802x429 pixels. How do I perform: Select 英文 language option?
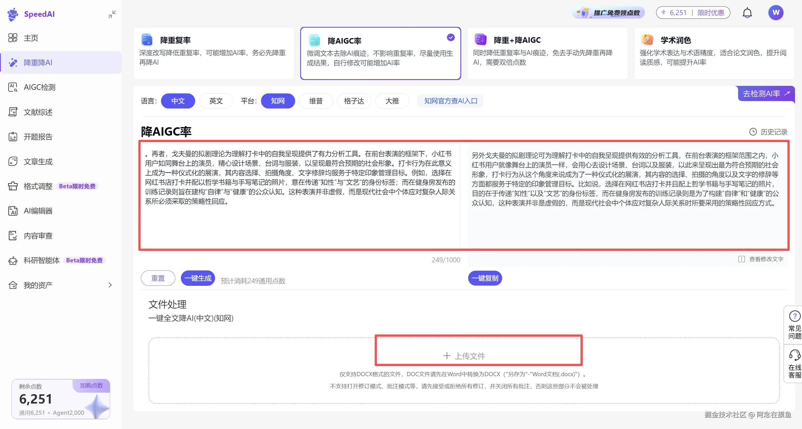tap(216, 101)
